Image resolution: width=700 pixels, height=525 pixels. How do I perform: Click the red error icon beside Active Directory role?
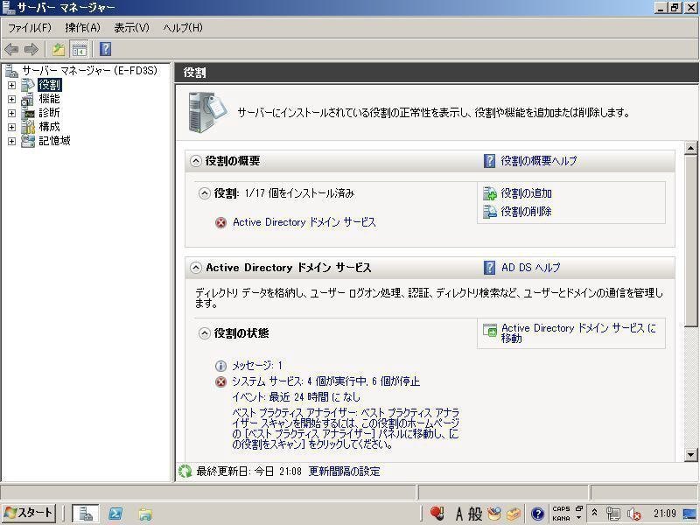pos(221,222)
